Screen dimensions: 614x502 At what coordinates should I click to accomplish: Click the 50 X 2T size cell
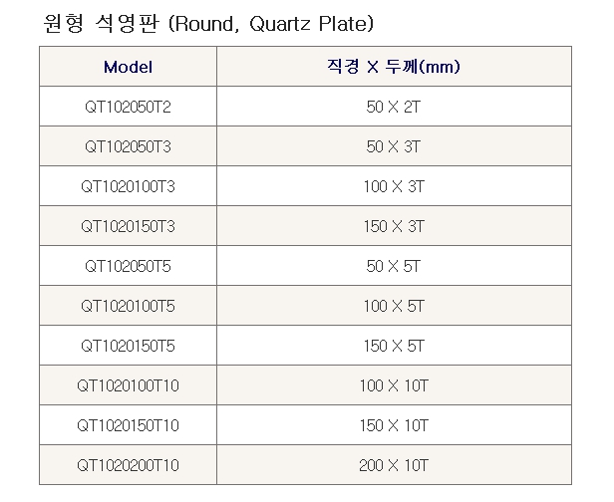pyautogui.click(x=394, y=107)
